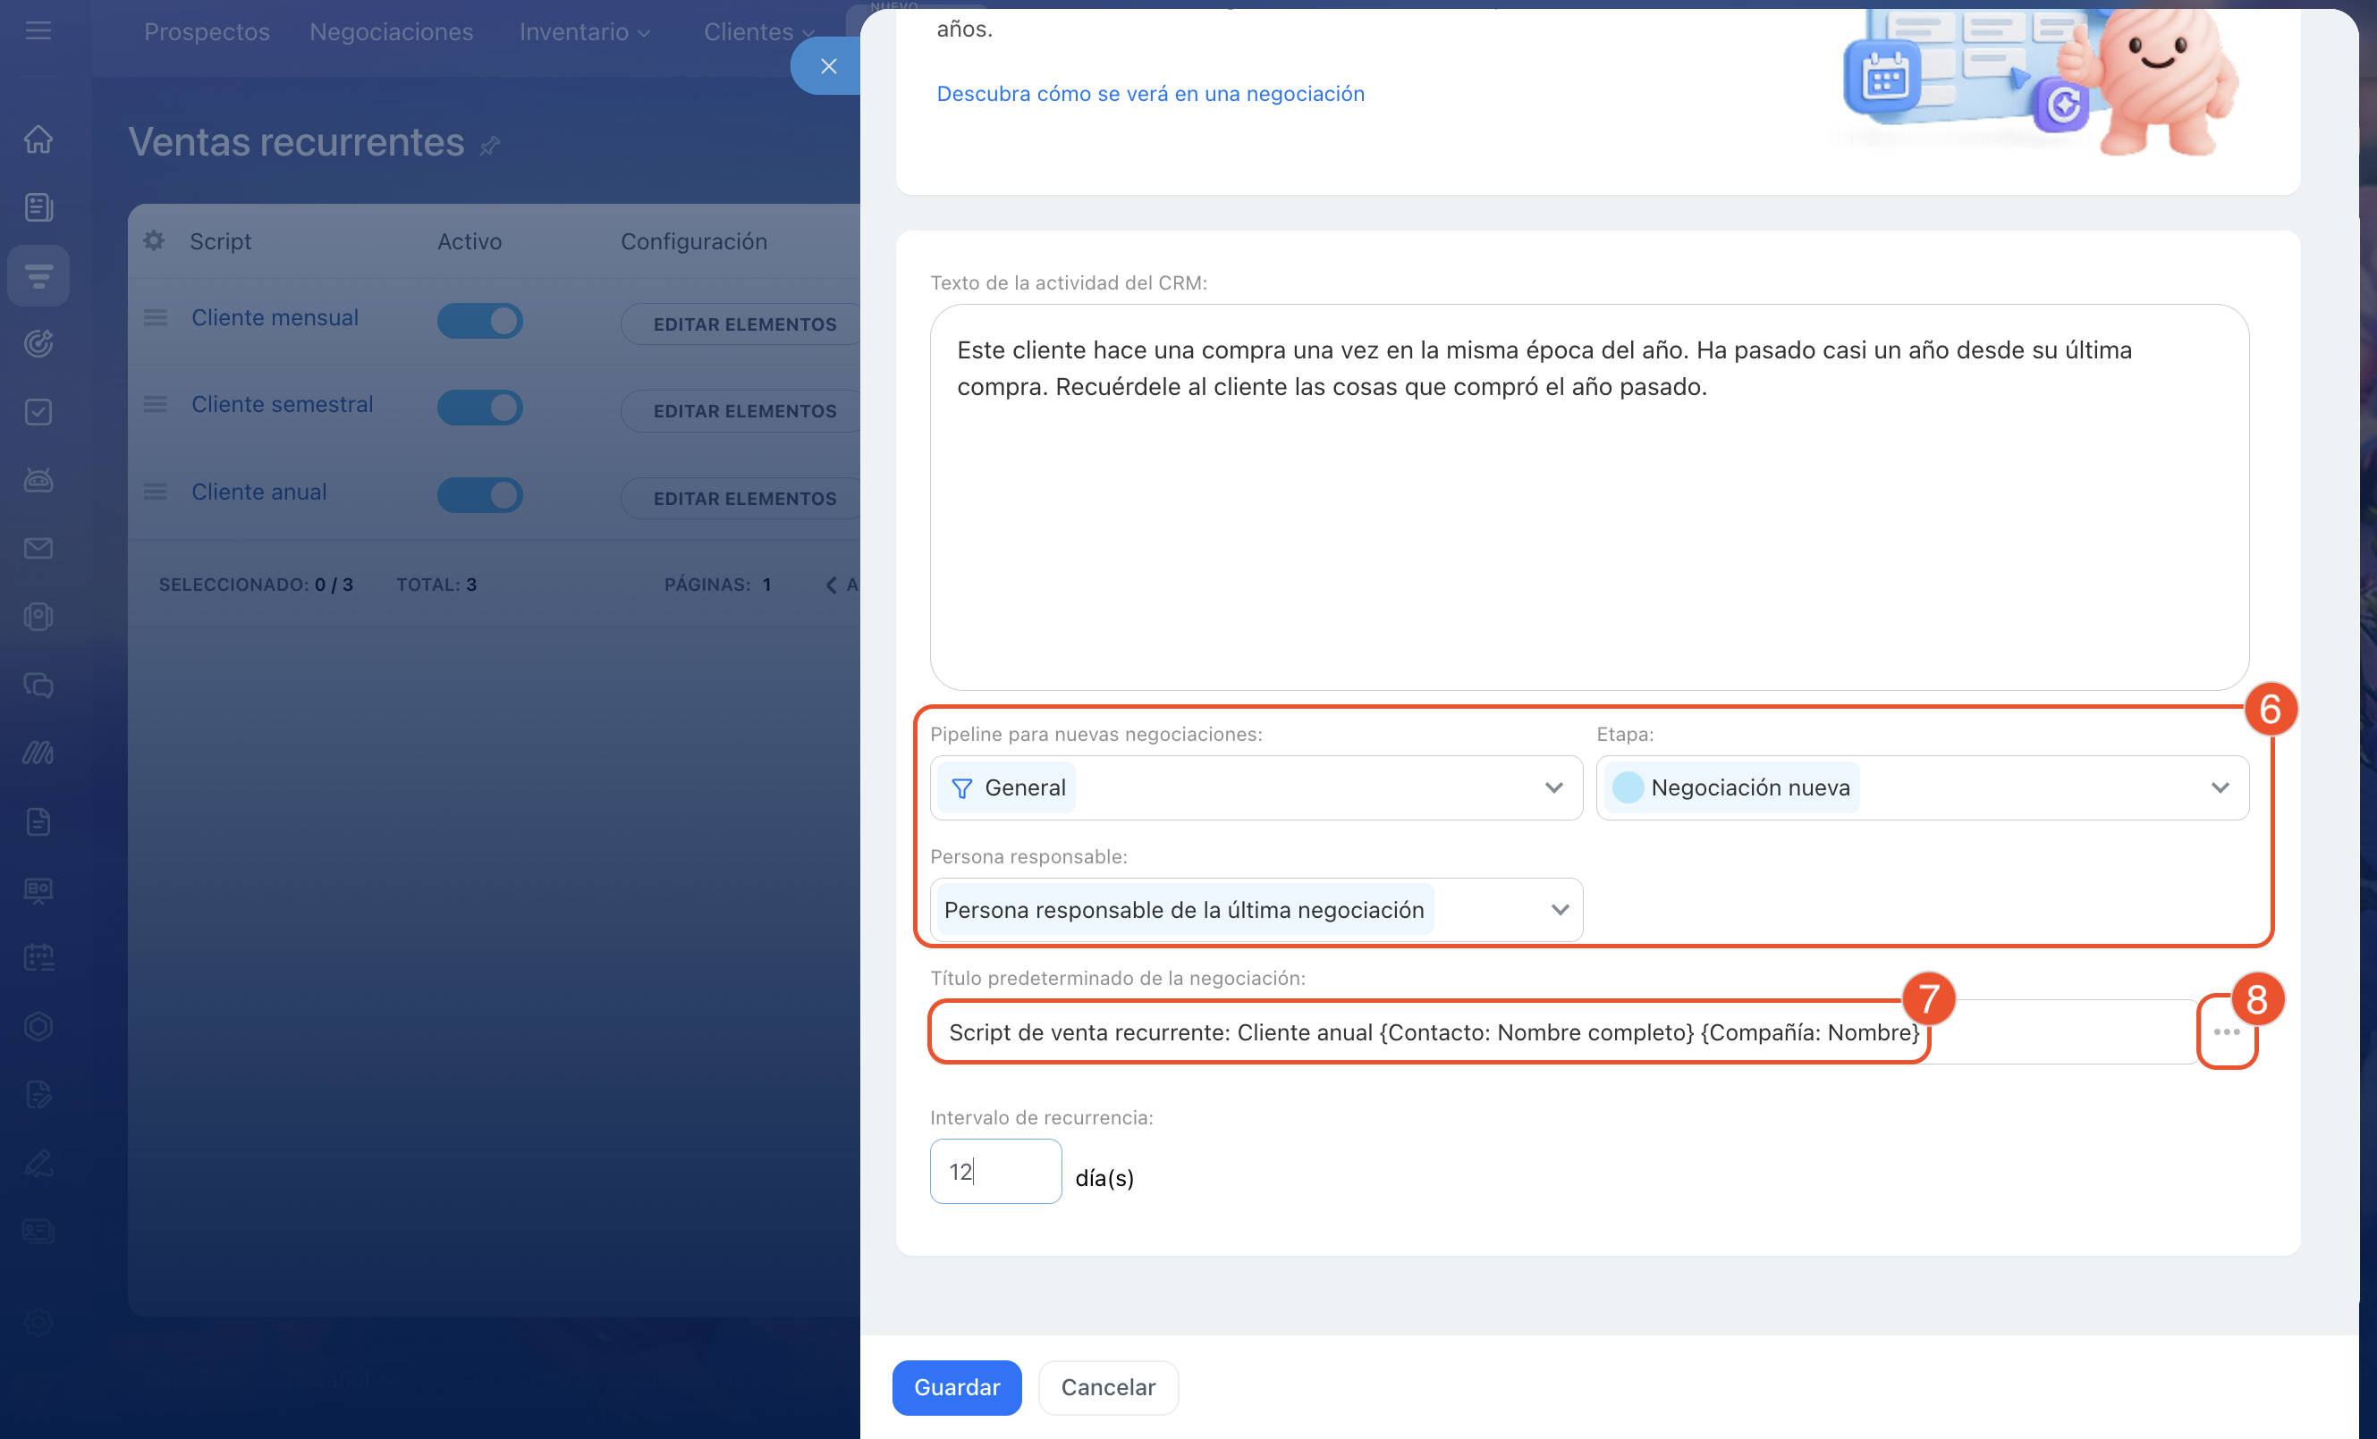Expand the General pipeline dropdown
2377x1439 pixels.
(1553, 788)
